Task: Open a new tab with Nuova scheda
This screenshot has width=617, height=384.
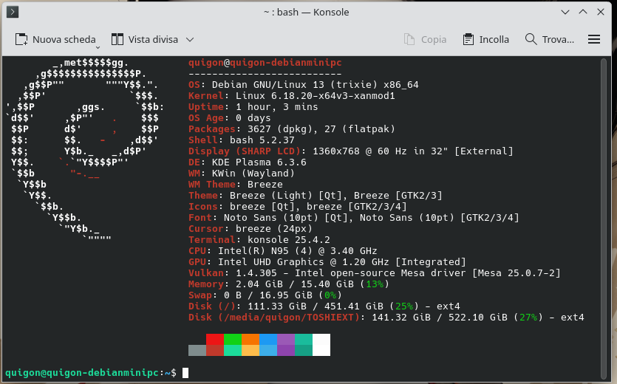Action: [55, 39]
